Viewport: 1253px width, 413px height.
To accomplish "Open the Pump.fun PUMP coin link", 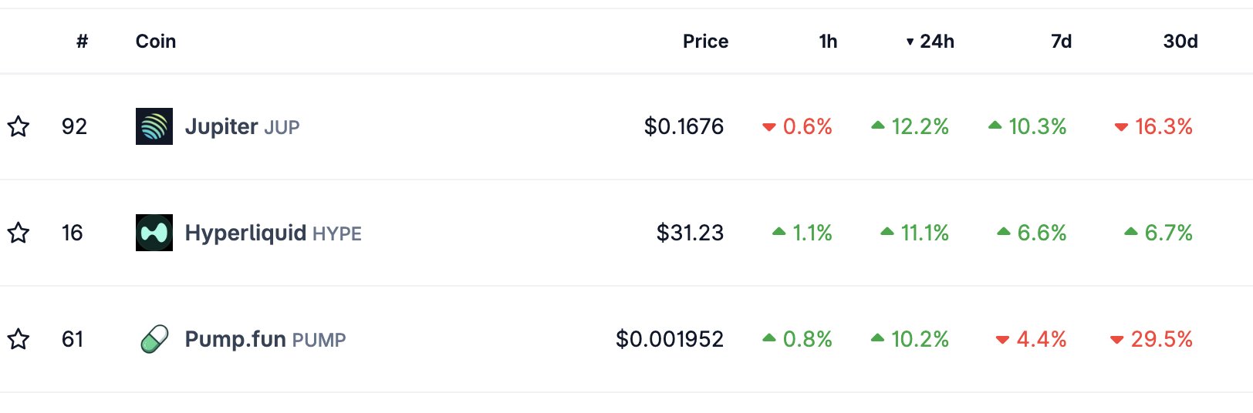I will (x=265, y=339).
